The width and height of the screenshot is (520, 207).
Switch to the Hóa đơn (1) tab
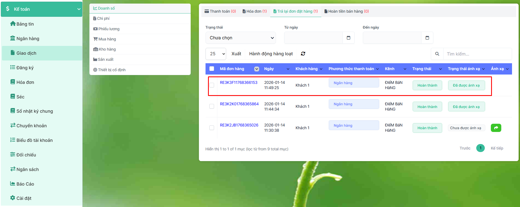coord(254,11)
